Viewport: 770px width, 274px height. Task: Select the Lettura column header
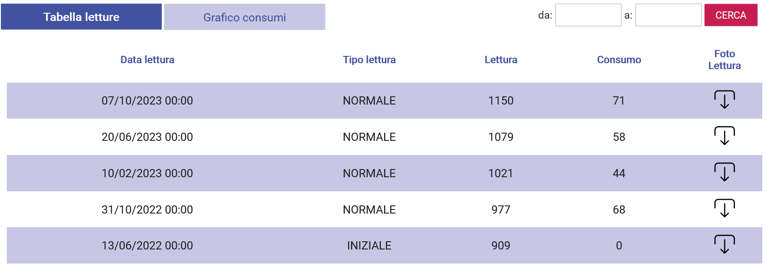(501, 60)
